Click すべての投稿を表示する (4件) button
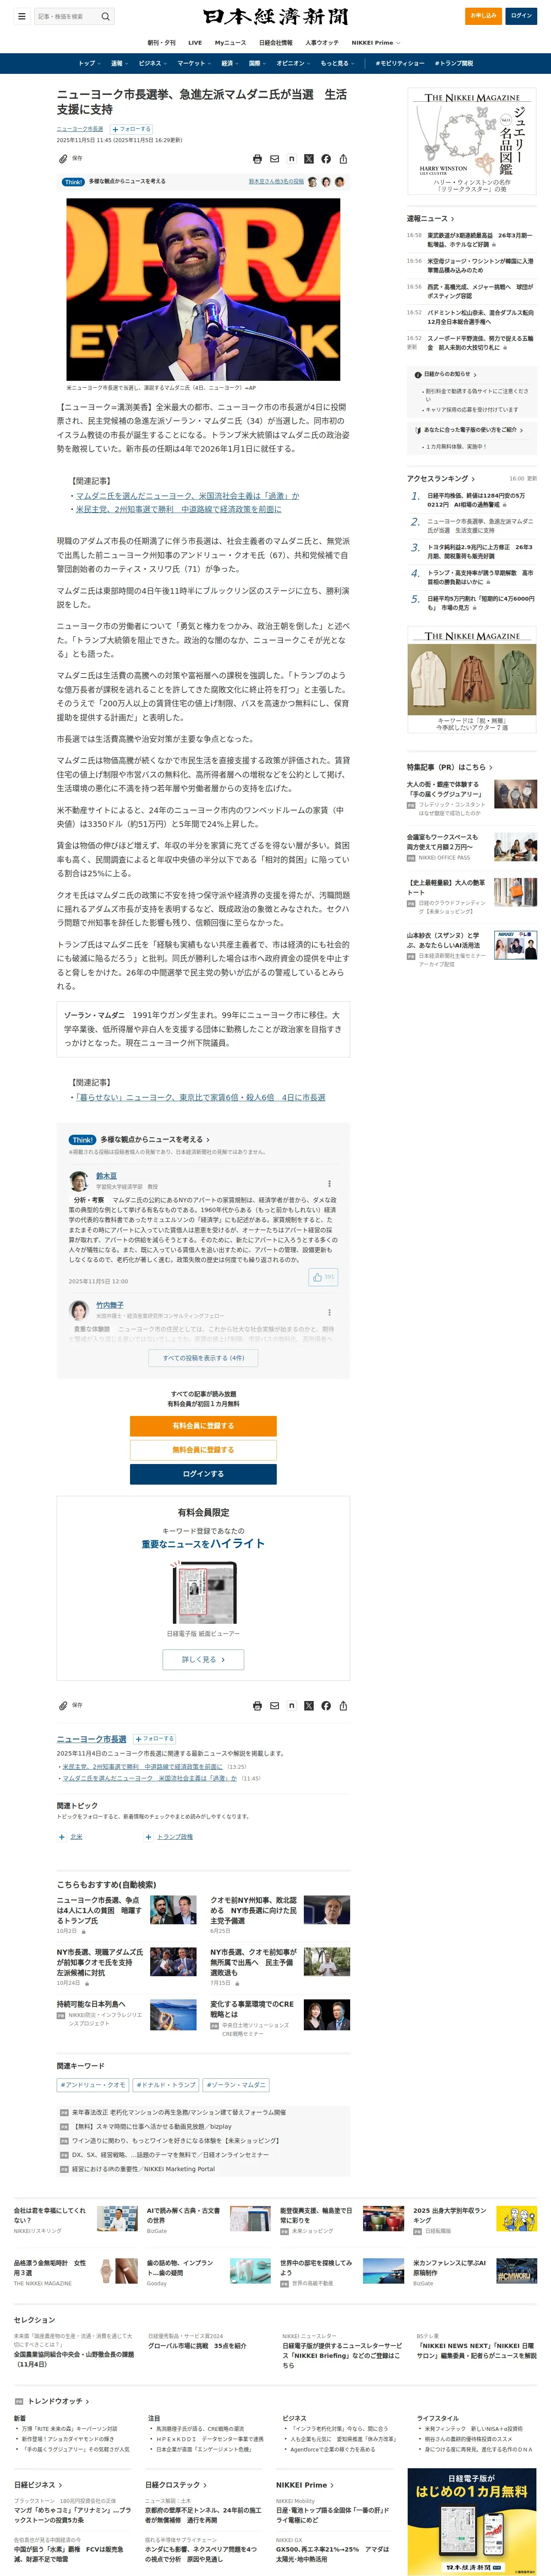551x2576 pixels. tap(203, 1358)
